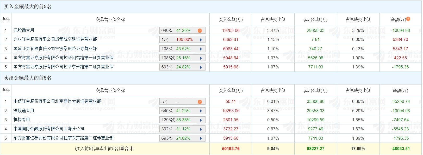Expand arrow next to 机构专用 1295次 38.38%
The width and height of the screenshot is (423, 155).
coord(201,120)
